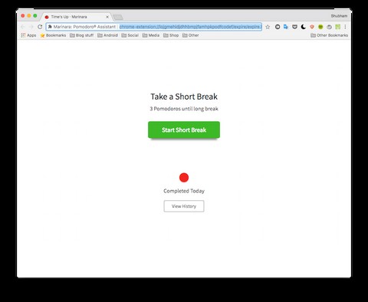
Task: Bookmark this page with the star icon
Action: coord(268,27)
